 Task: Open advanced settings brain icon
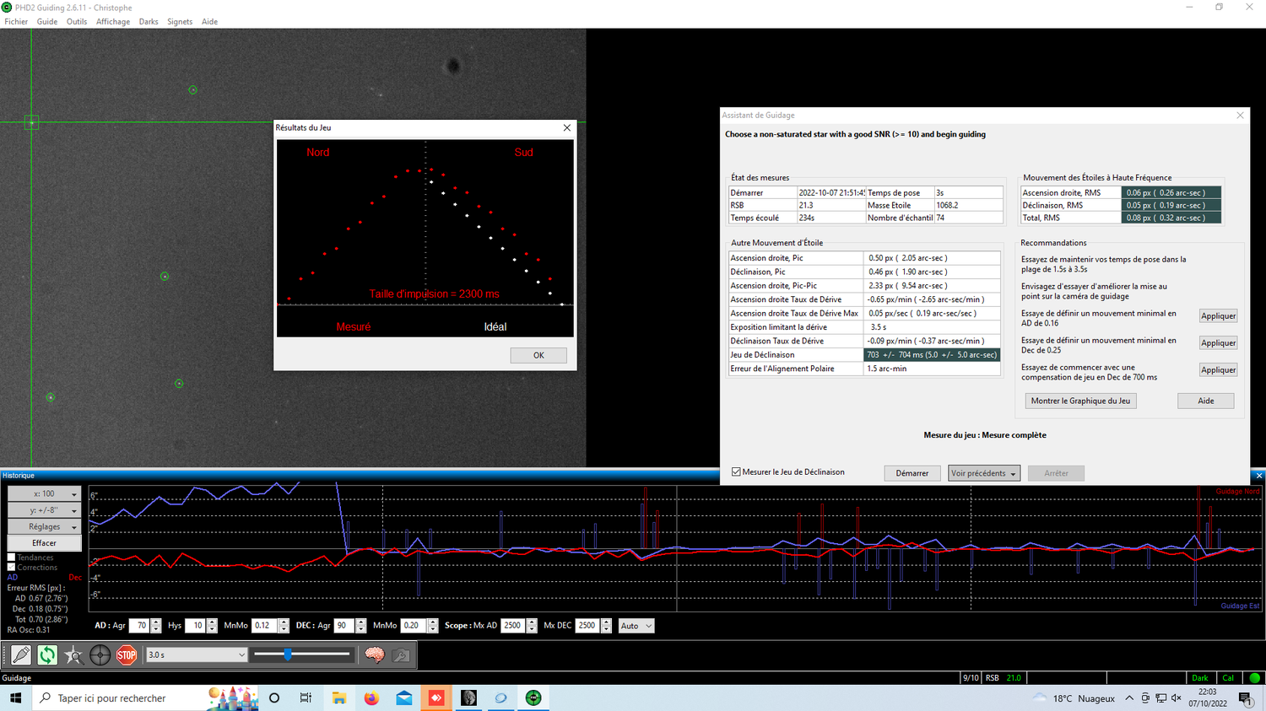(x=375, y=654)
